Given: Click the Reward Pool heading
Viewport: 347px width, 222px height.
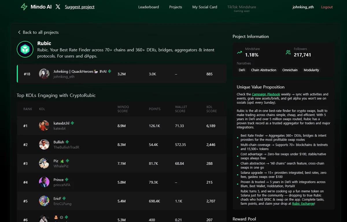Looking at the screenshot, I should [244, 219].
